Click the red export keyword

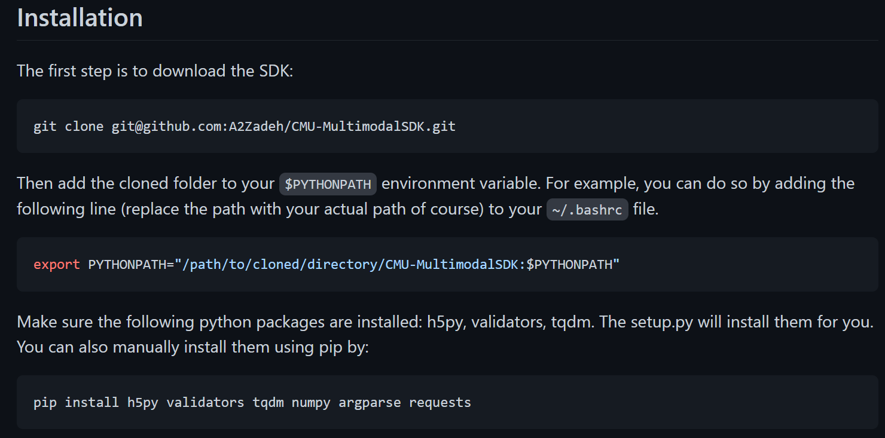pyautogui.click(x=56, y=264)
